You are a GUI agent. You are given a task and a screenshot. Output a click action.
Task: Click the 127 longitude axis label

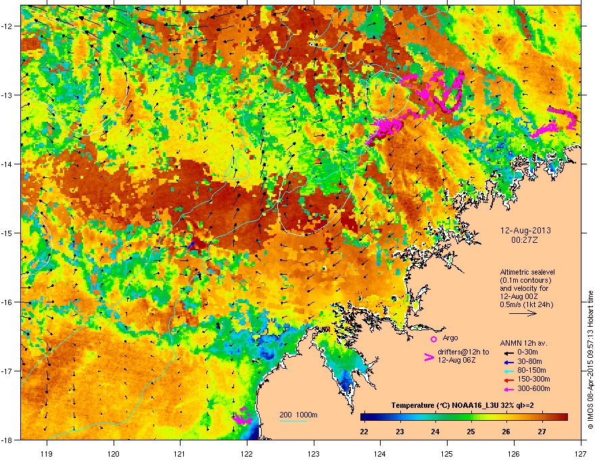(581, 453)
